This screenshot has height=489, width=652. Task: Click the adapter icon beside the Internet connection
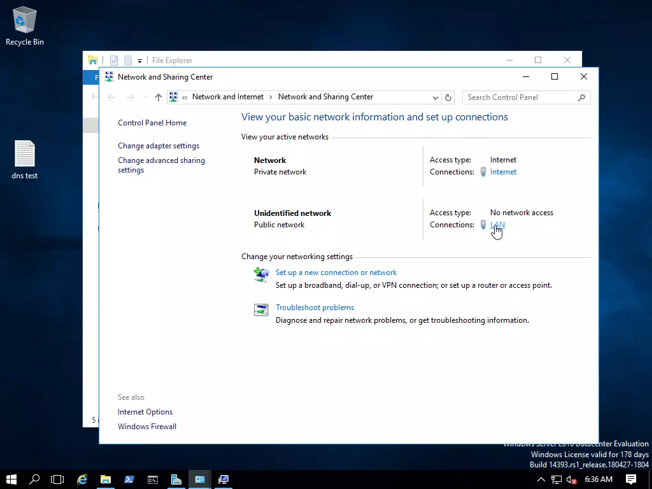(483, 172)
